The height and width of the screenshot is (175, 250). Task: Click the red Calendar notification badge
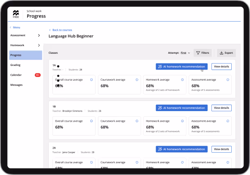coord(38,75)
